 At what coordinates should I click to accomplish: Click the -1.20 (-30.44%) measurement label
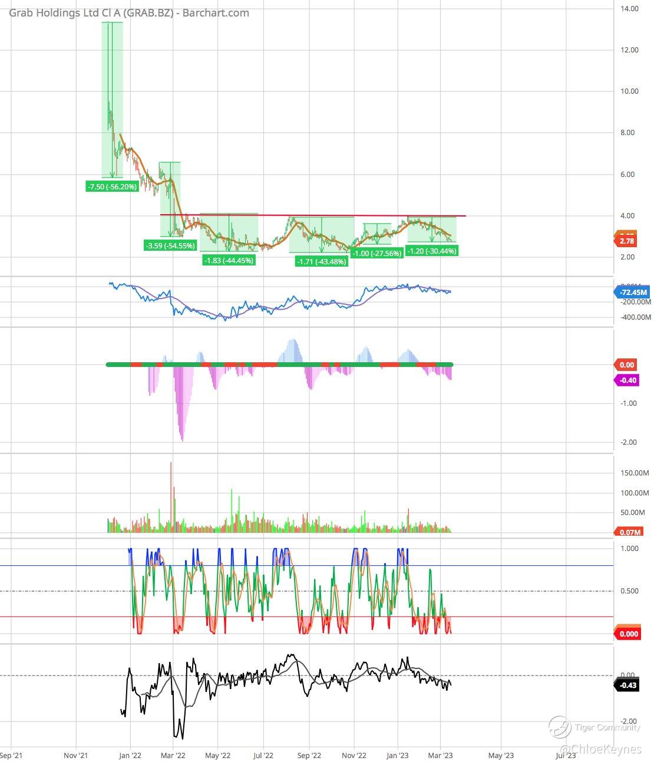tap(432, 251)
